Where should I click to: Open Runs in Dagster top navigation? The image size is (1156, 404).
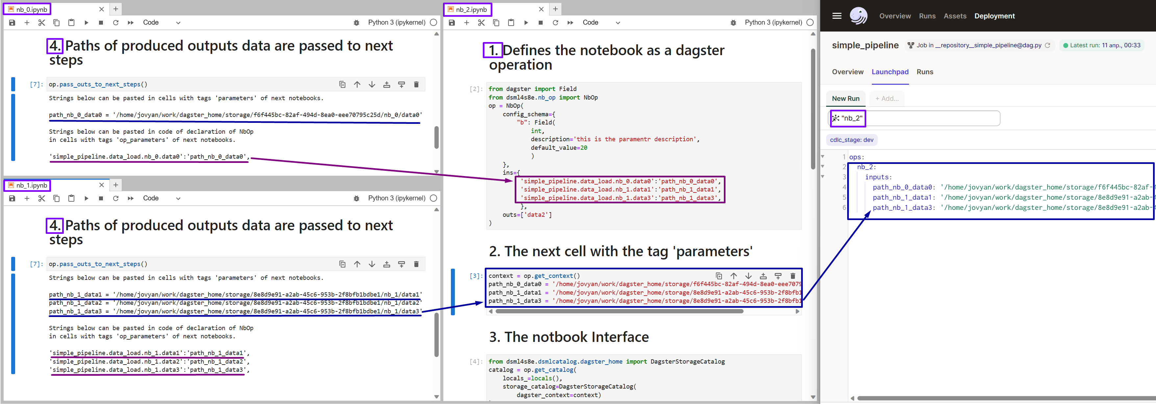pos(927,16)
